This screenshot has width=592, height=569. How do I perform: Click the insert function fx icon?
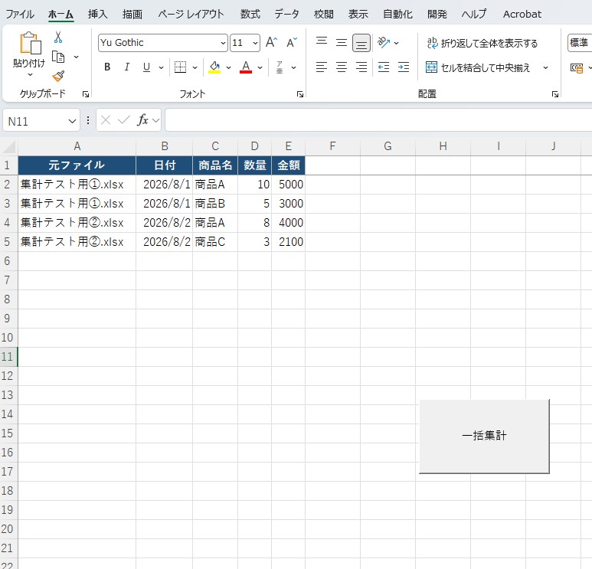142,120
